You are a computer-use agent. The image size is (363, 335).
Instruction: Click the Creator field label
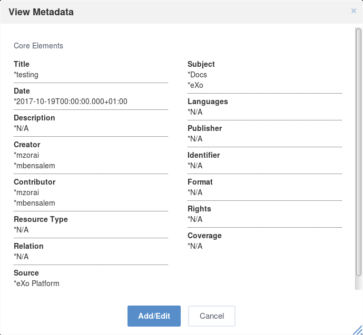click(27, 145)
